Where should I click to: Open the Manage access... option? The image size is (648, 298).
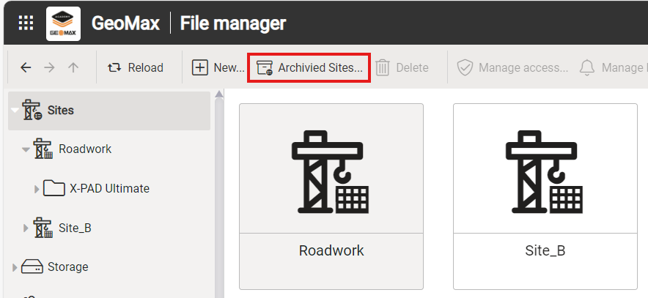(x=512, y=67)
